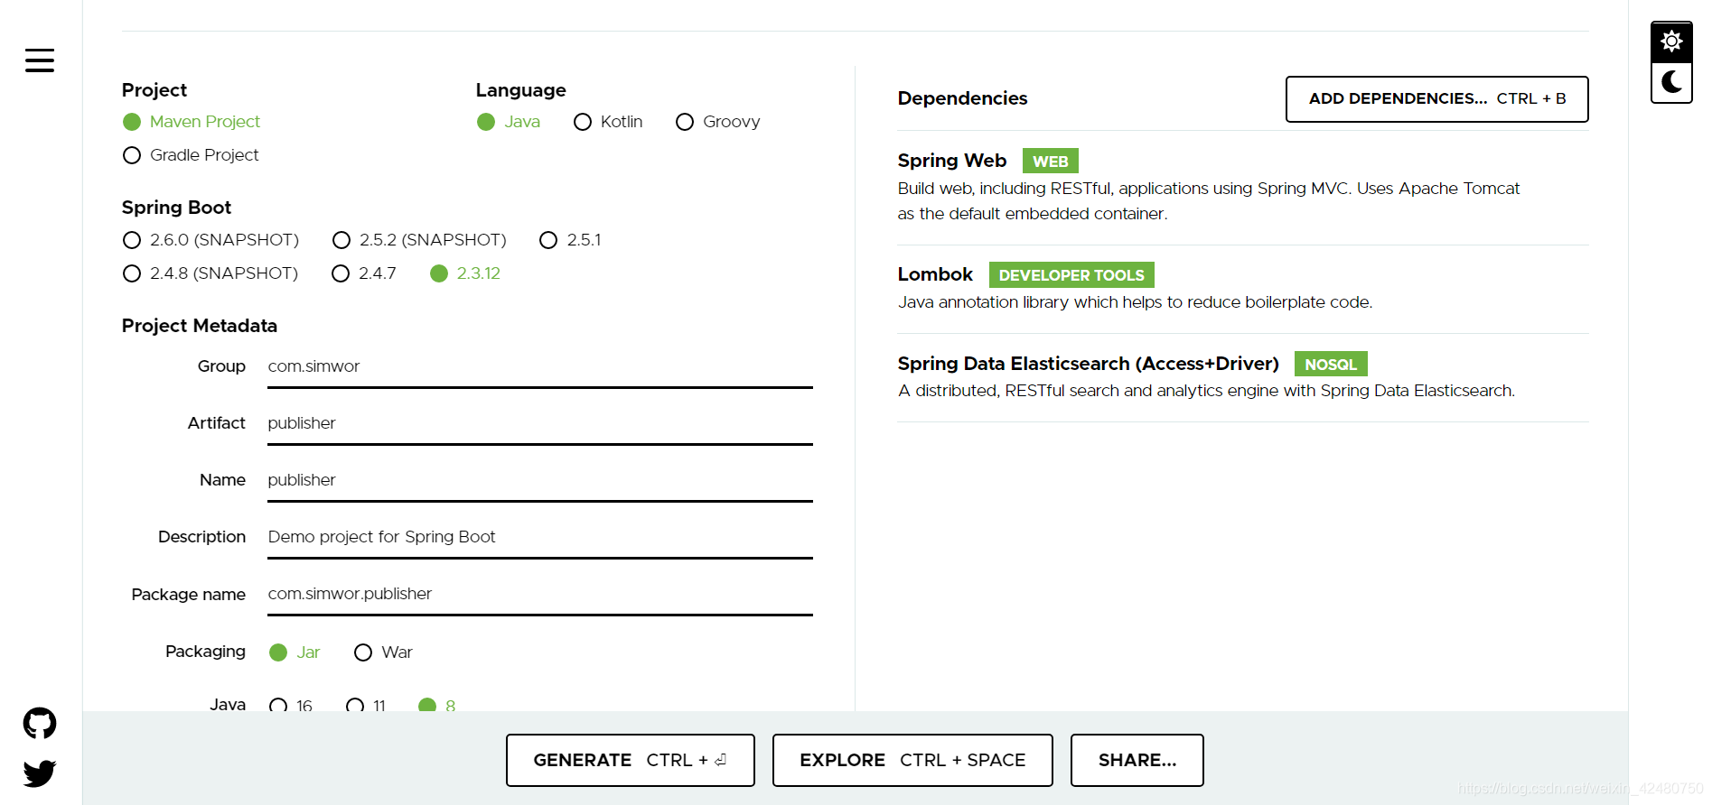Edit the Name field
This screenshot has height=805, width=1712.
(540, 481)
